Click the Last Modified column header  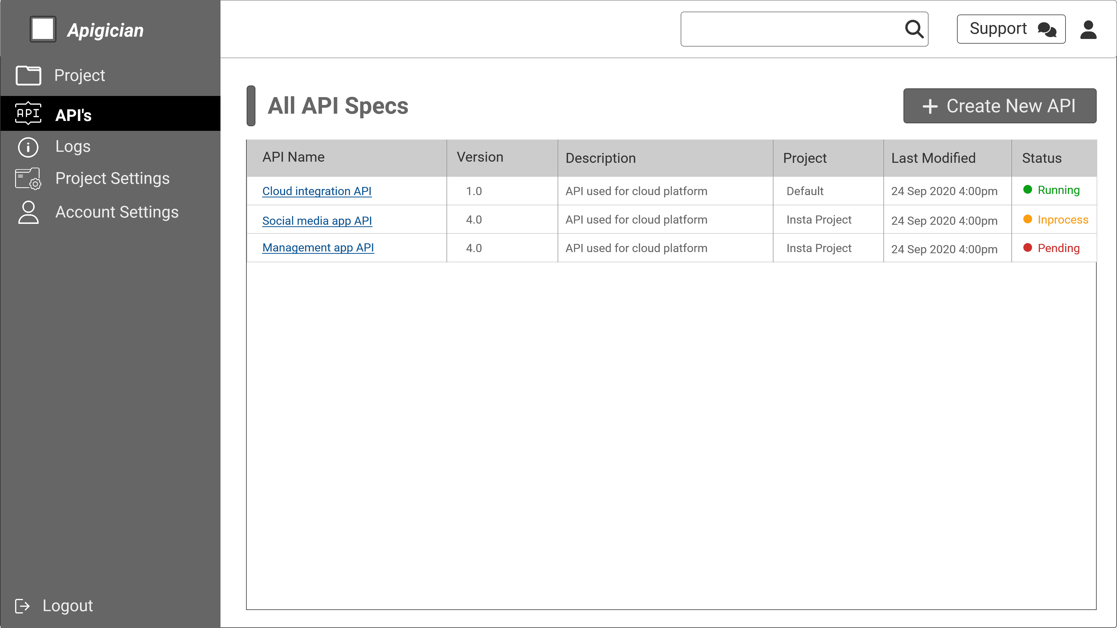coord(933,158)
